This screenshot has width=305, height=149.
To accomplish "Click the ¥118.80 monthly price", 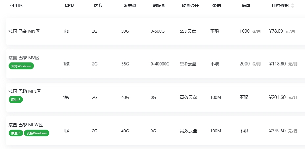I will tap(278, 64).
